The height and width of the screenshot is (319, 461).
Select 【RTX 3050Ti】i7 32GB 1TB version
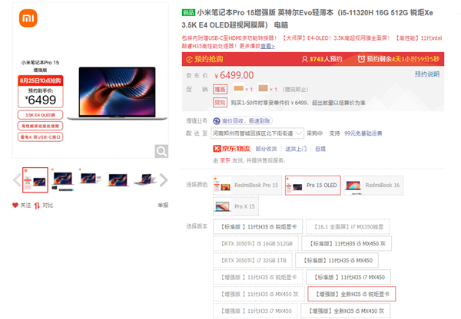point(253,260)
